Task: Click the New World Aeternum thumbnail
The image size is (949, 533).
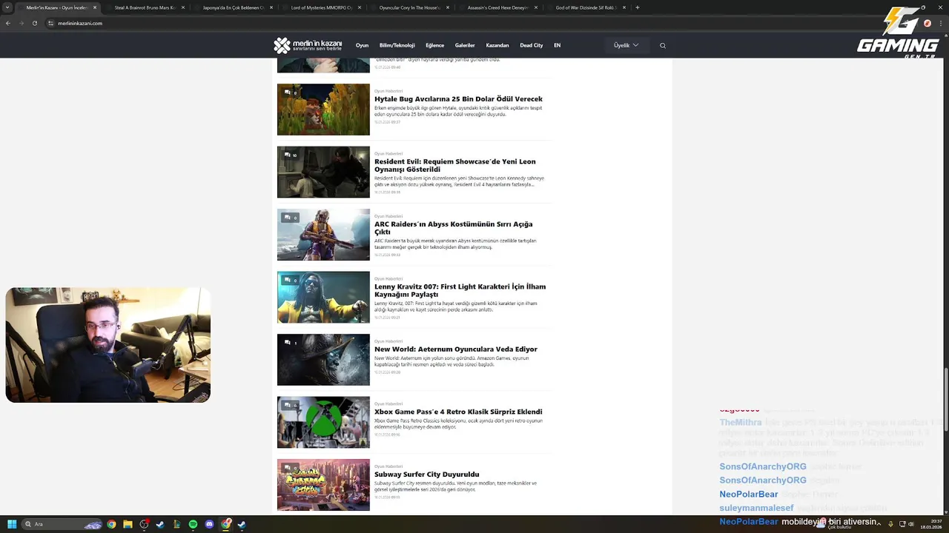Action: [x=323, y=360]
